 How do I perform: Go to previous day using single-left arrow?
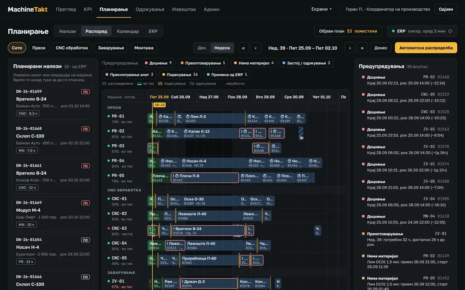pyautogui.click(x=256, y=48)
